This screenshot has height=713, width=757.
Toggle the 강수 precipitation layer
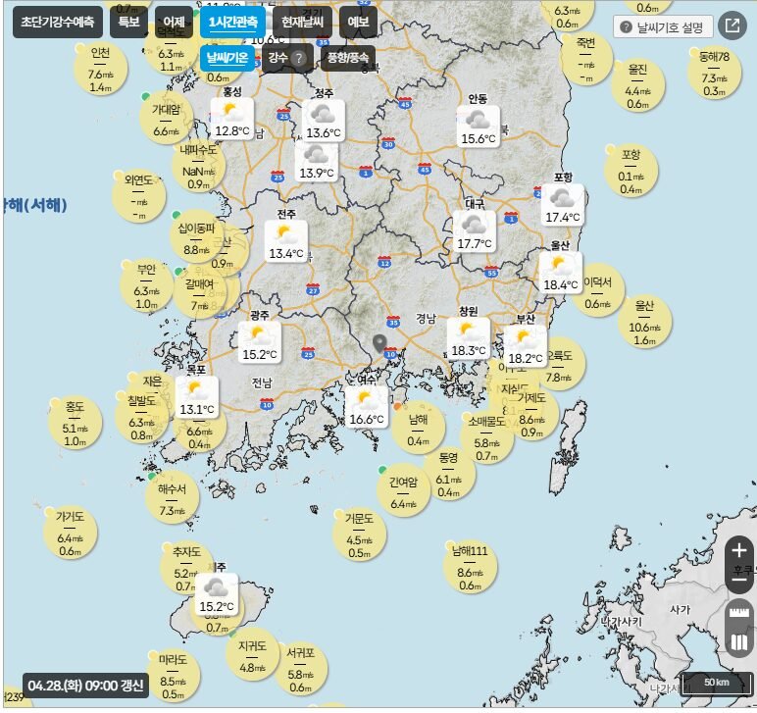pyautogui.click(x=278, y=58)
